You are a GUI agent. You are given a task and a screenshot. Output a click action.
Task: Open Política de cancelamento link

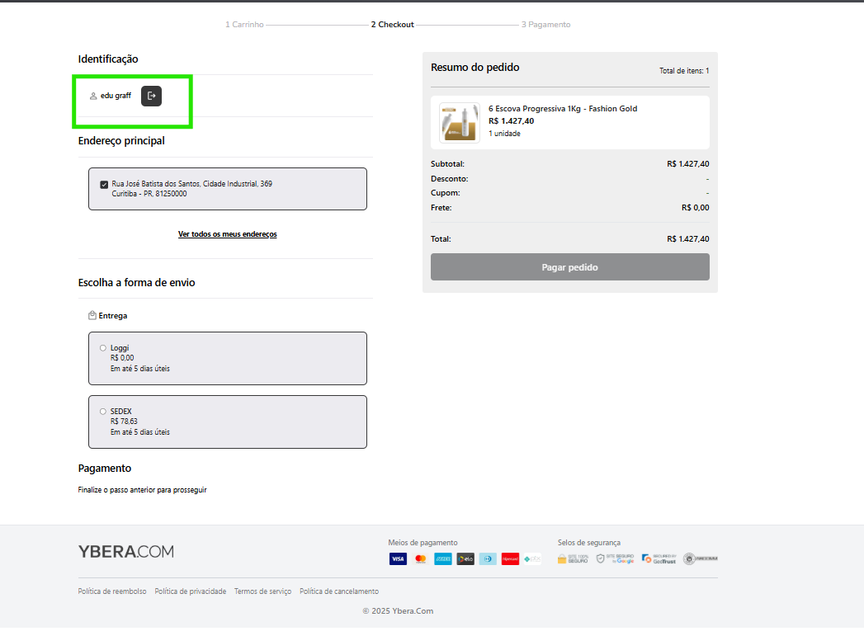(339, 591)
